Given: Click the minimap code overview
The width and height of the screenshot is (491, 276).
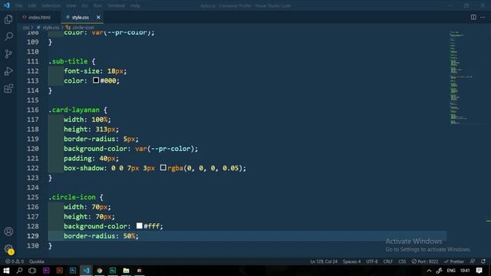Looking at the screenshot, I should coord(462,77).
